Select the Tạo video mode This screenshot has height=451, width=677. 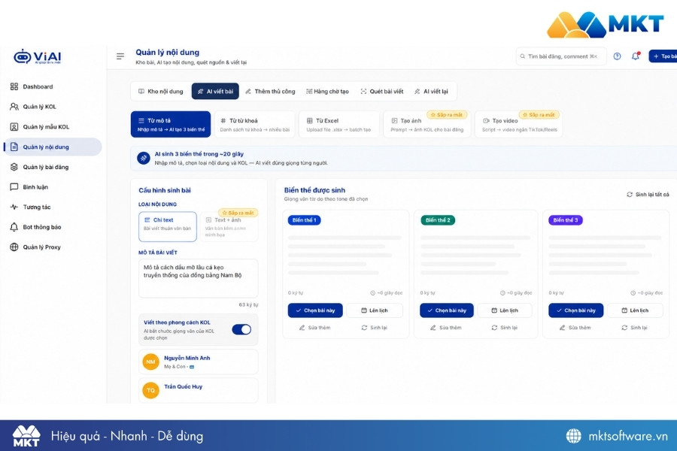point(518,124)
